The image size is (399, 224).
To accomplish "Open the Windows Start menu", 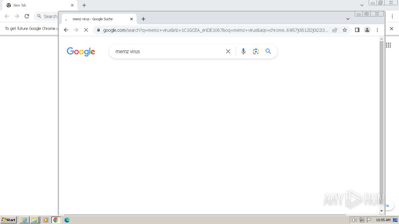I will [x=9, y=220].
